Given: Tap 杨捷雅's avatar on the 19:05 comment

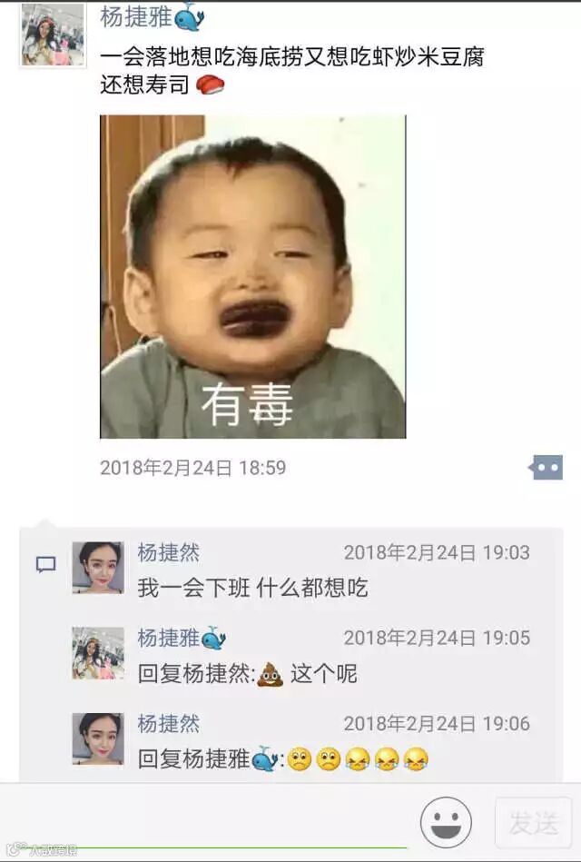Looking at the screenshot, I should [98, 653].
